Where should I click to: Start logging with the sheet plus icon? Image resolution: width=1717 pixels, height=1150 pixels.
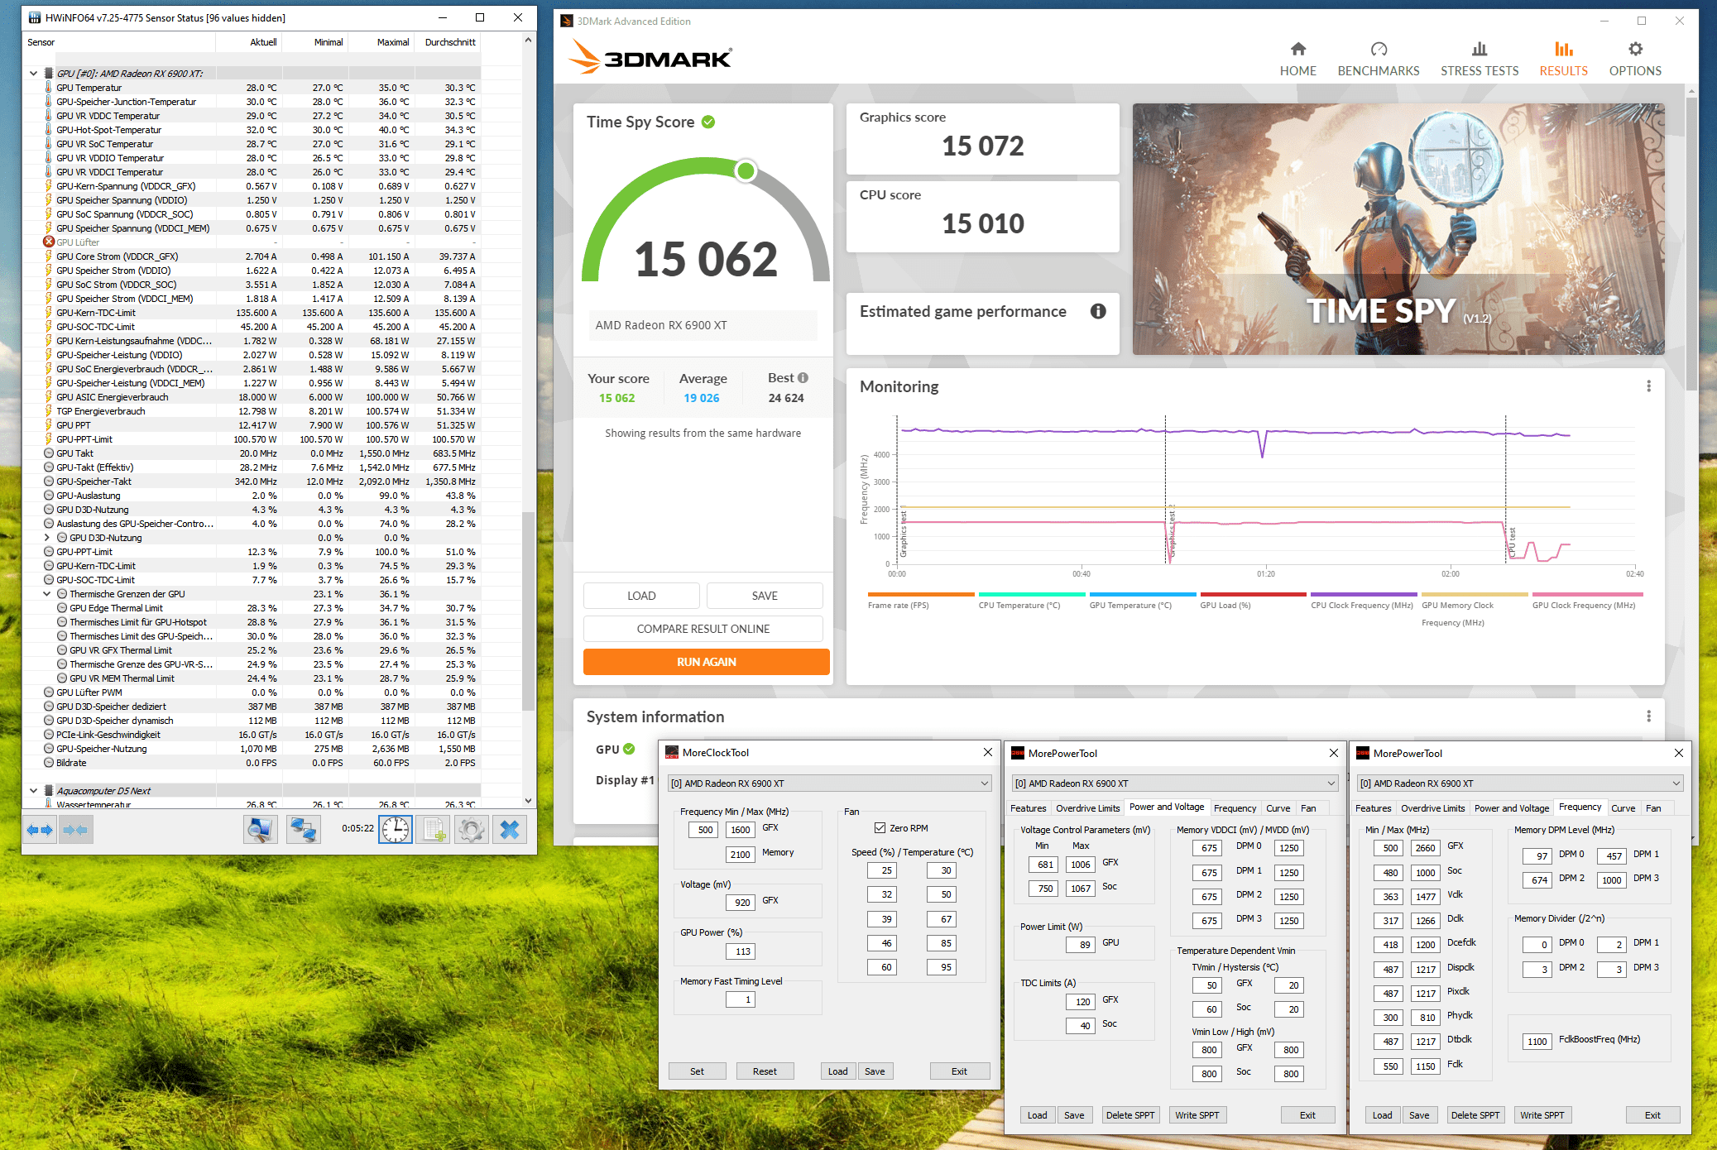click(433, 829)
